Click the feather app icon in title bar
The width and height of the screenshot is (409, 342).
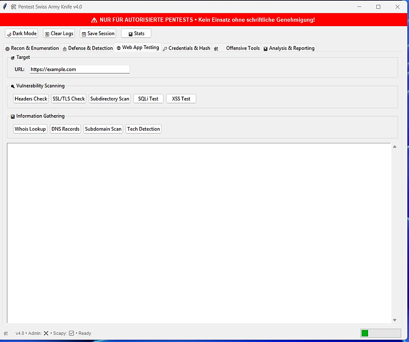pos(5,6)
